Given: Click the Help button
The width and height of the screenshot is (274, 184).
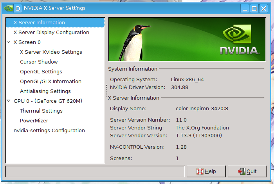Looking at the screenshot, I should pyautogui.click(x=206, y=171).
